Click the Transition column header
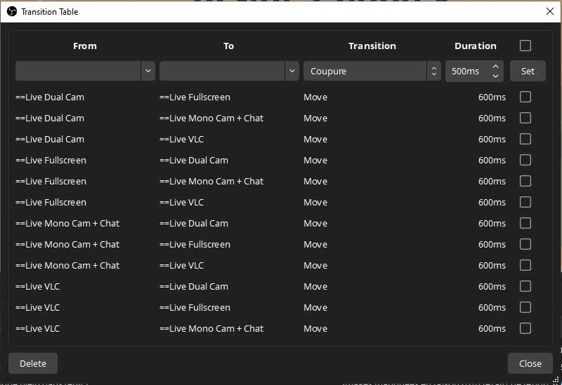 [372, 46]
